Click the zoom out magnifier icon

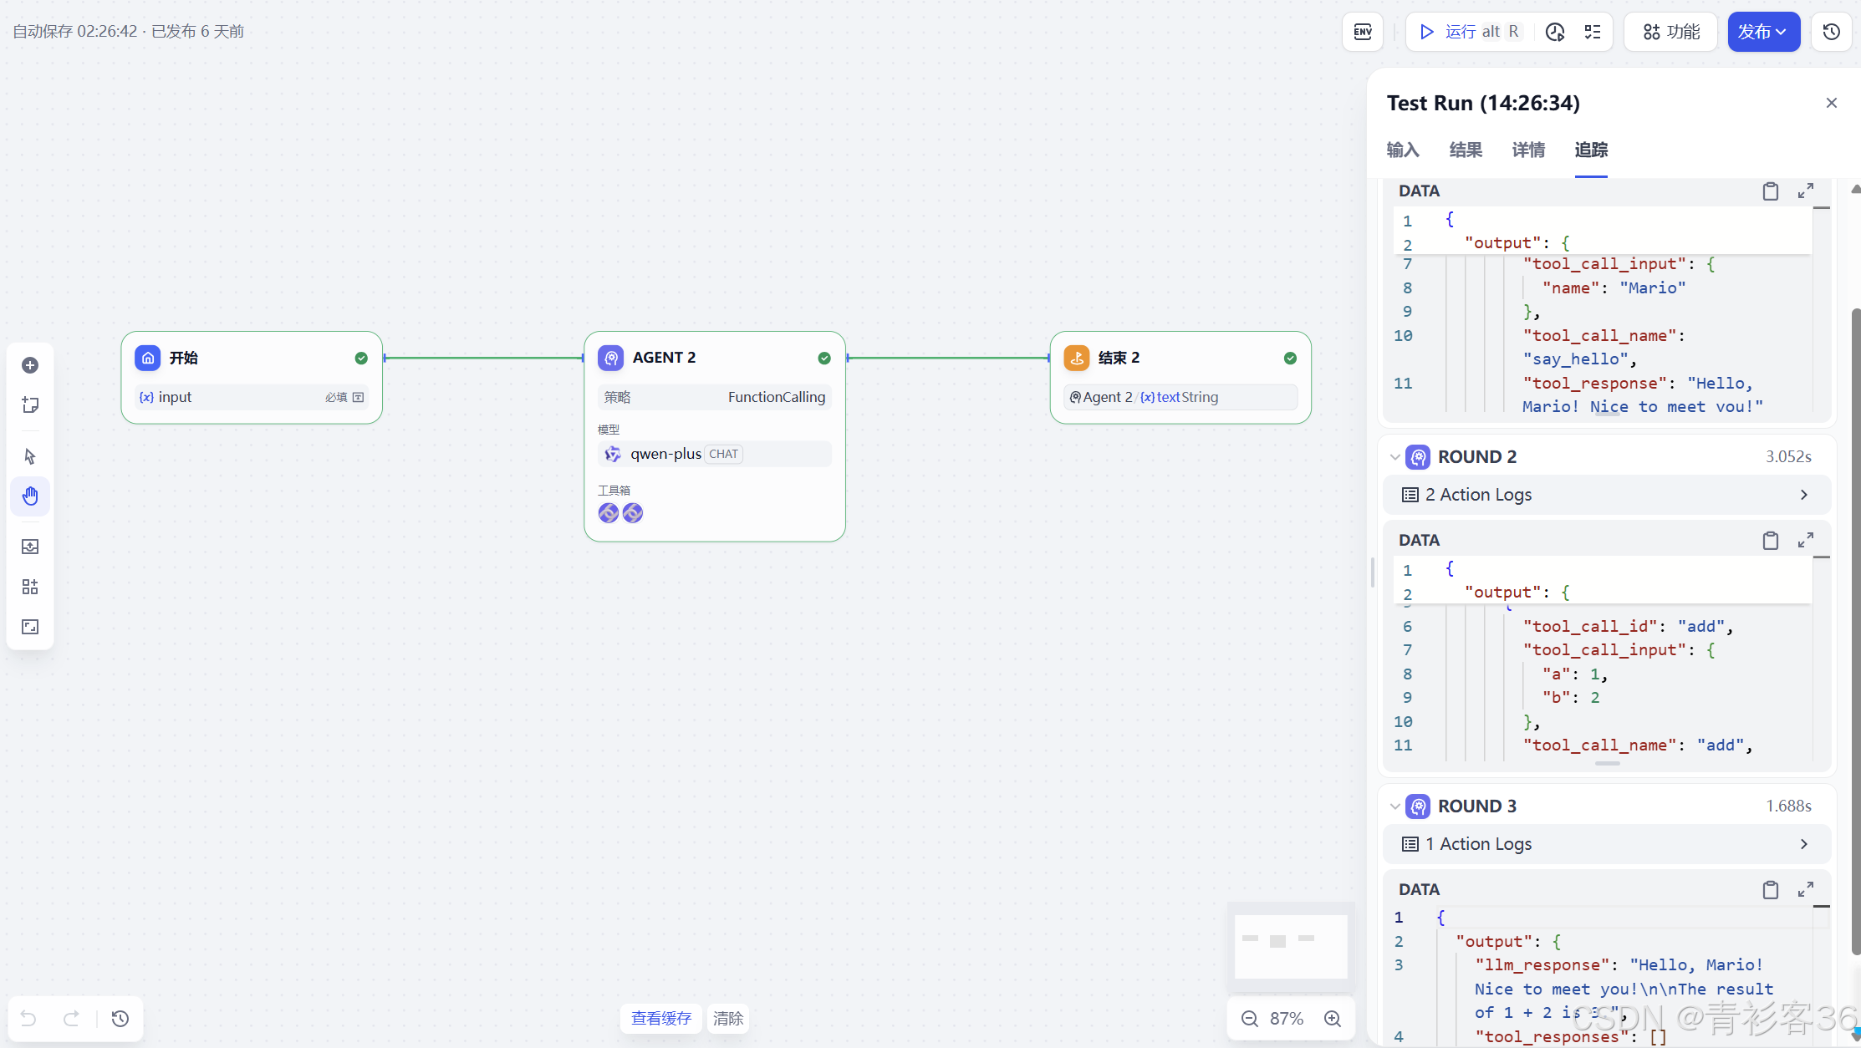pos(1249,1019)
